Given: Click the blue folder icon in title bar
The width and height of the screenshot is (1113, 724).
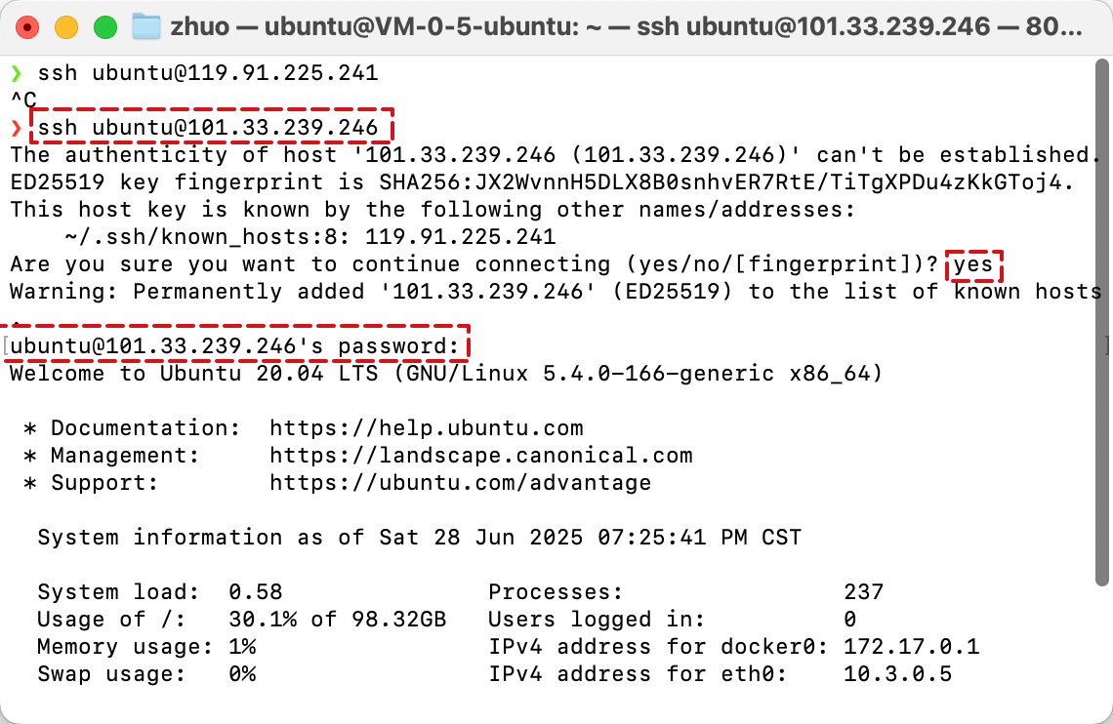Looking at the screenshot, I should [146, 27].
